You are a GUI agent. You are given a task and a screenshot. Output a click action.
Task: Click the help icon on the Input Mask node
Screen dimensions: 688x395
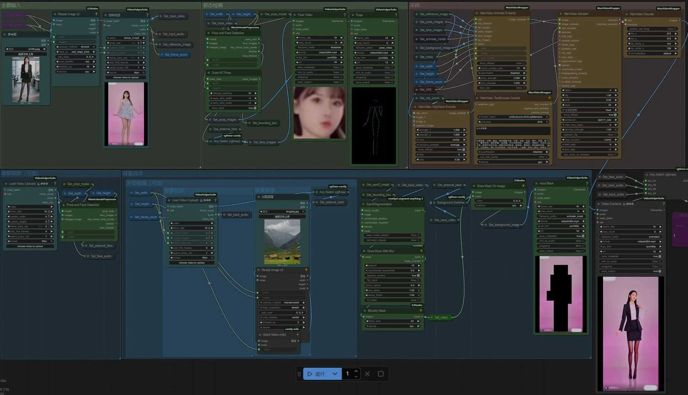587,183
